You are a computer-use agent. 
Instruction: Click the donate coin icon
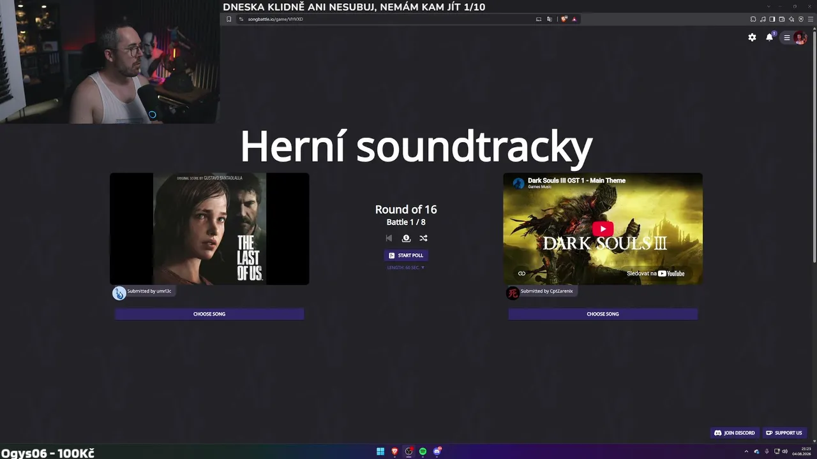(406, 238)
